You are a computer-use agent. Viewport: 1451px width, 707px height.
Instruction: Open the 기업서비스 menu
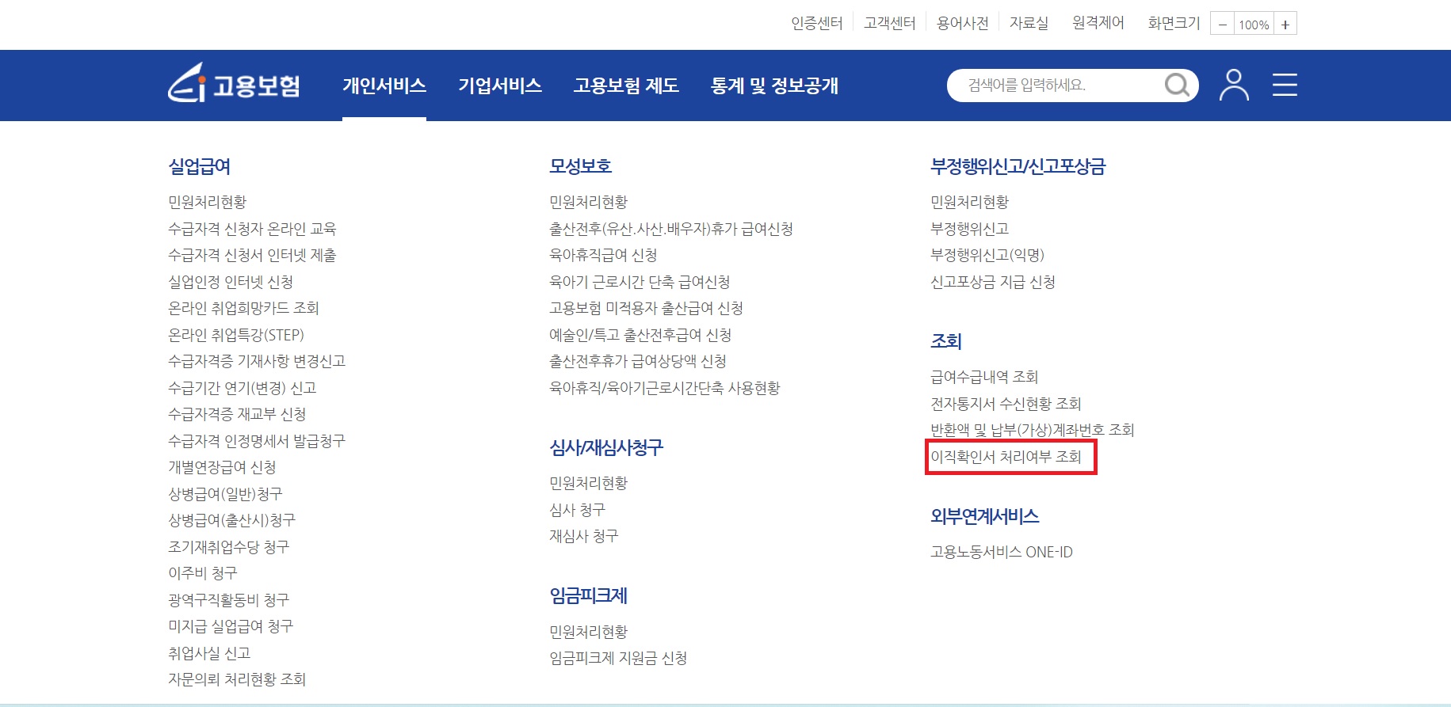(x=500, y=86)
